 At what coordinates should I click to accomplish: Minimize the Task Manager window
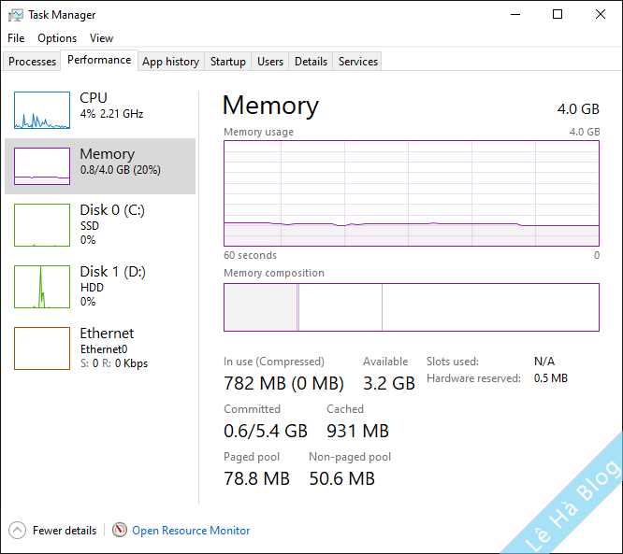[x=515, y=15]
